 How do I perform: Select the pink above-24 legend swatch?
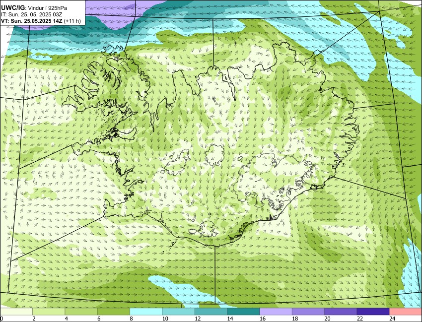(406, 312)
